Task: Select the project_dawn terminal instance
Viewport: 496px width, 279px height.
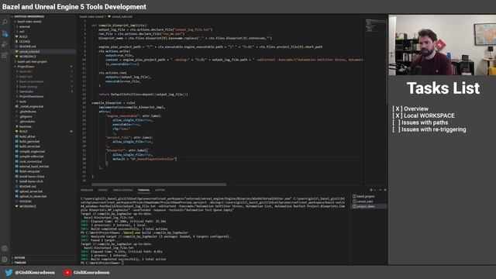Action: (x=369, y=206)
